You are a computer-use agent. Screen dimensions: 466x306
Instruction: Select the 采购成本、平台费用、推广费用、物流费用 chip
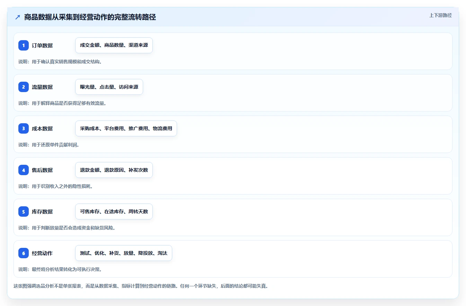coord(126,128)
